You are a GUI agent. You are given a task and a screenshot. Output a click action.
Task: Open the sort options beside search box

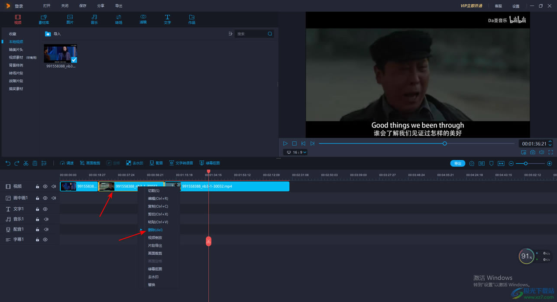pyautogui.click(x=230, y=34)
